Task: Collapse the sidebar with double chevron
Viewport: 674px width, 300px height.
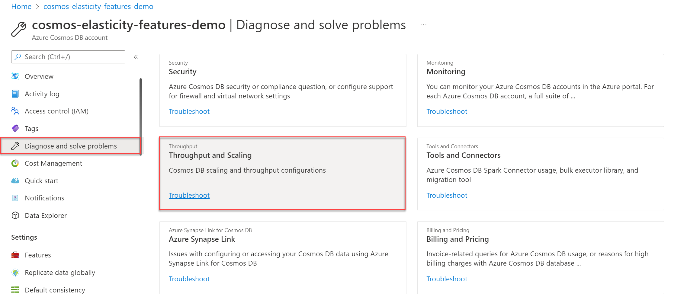Action: (x=136, y=57)
